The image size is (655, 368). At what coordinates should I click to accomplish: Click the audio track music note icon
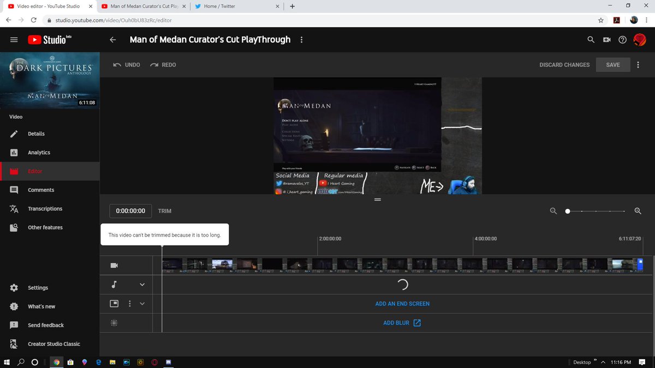pos(114,285)
